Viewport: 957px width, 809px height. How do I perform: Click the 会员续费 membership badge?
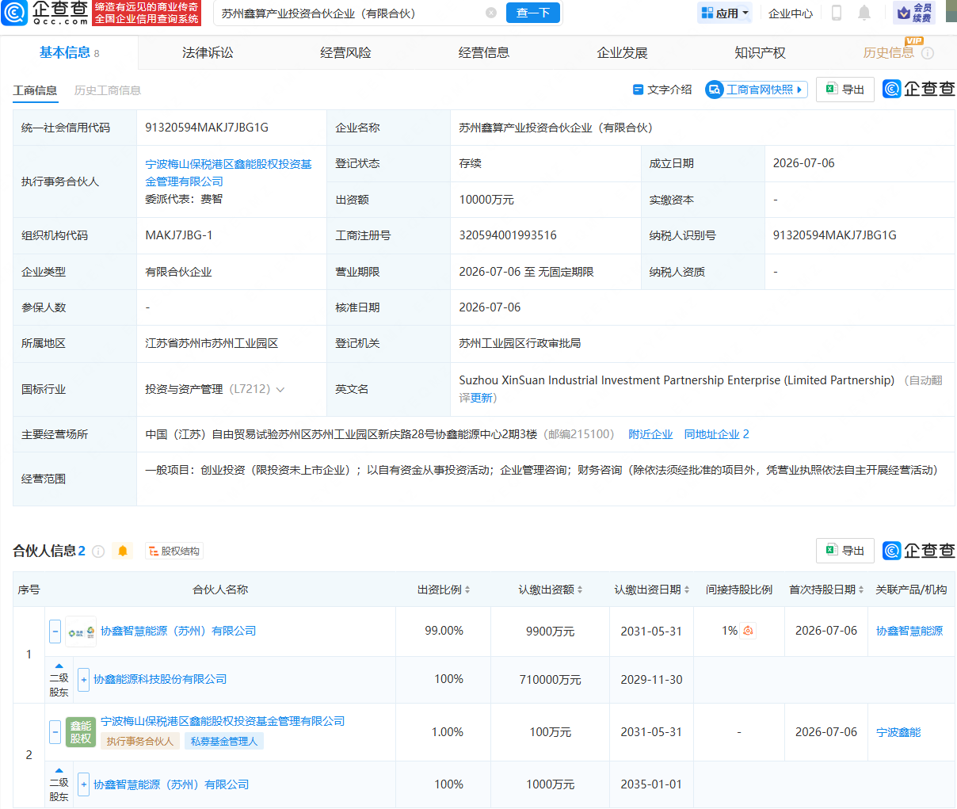coord(914,13)
